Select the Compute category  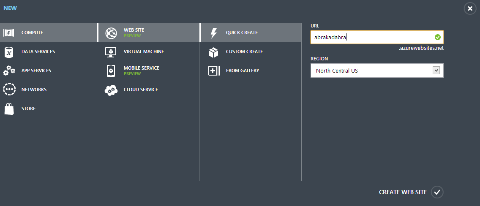click(x=48, y=33)
